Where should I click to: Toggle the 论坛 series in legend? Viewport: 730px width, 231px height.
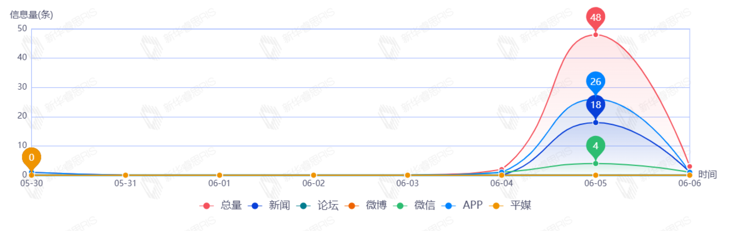tap(318, 205)
